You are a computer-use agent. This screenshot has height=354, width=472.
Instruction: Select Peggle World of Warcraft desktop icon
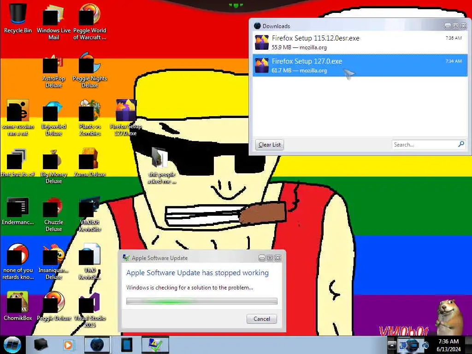[89, 22]
